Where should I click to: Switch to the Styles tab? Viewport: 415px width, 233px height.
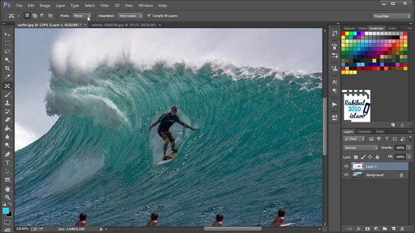pos(362,28)
